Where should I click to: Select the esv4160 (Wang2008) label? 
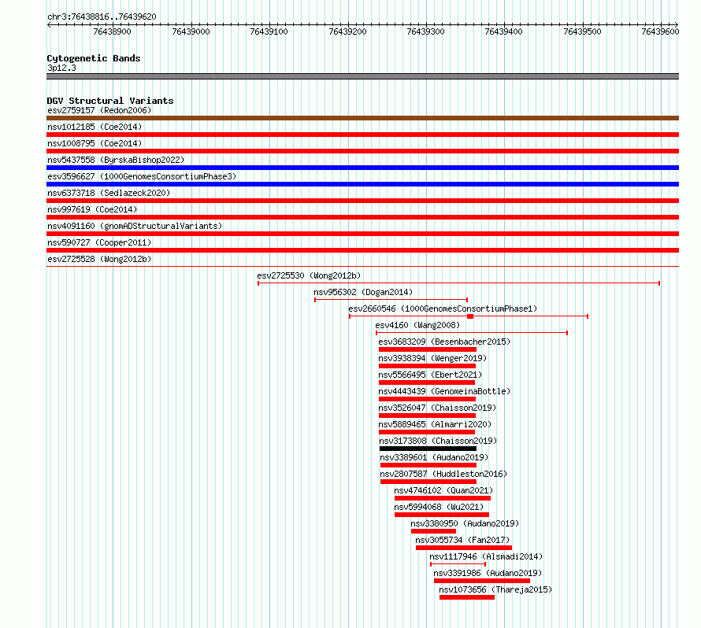click(x=417, y=325)
